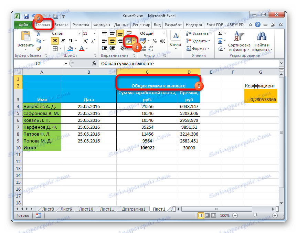Open the Формат cells dropdown
The height and width of the screenshot is (233, 298).
(198, 49)
